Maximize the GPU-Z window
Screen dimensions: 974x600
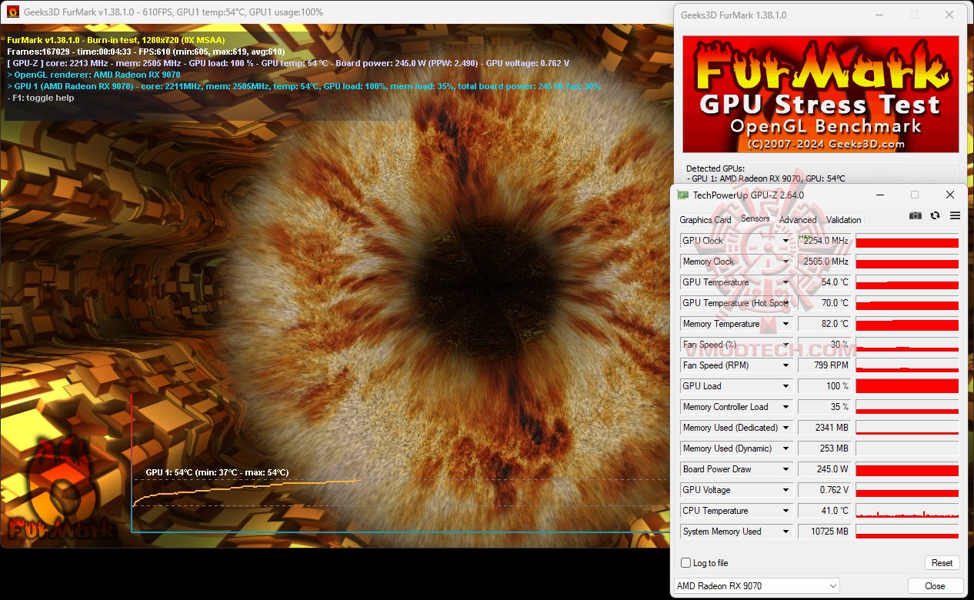coord(914,195)
